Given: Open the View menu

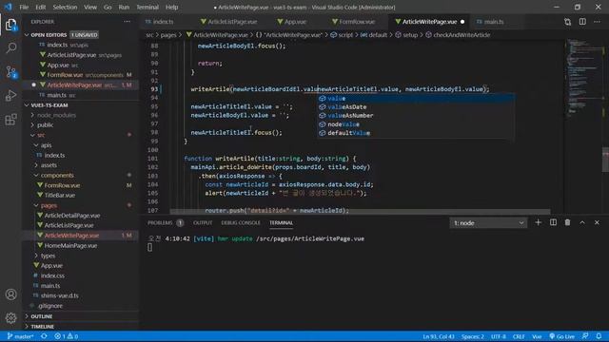Looking at the screenshot, I should 90,7.
